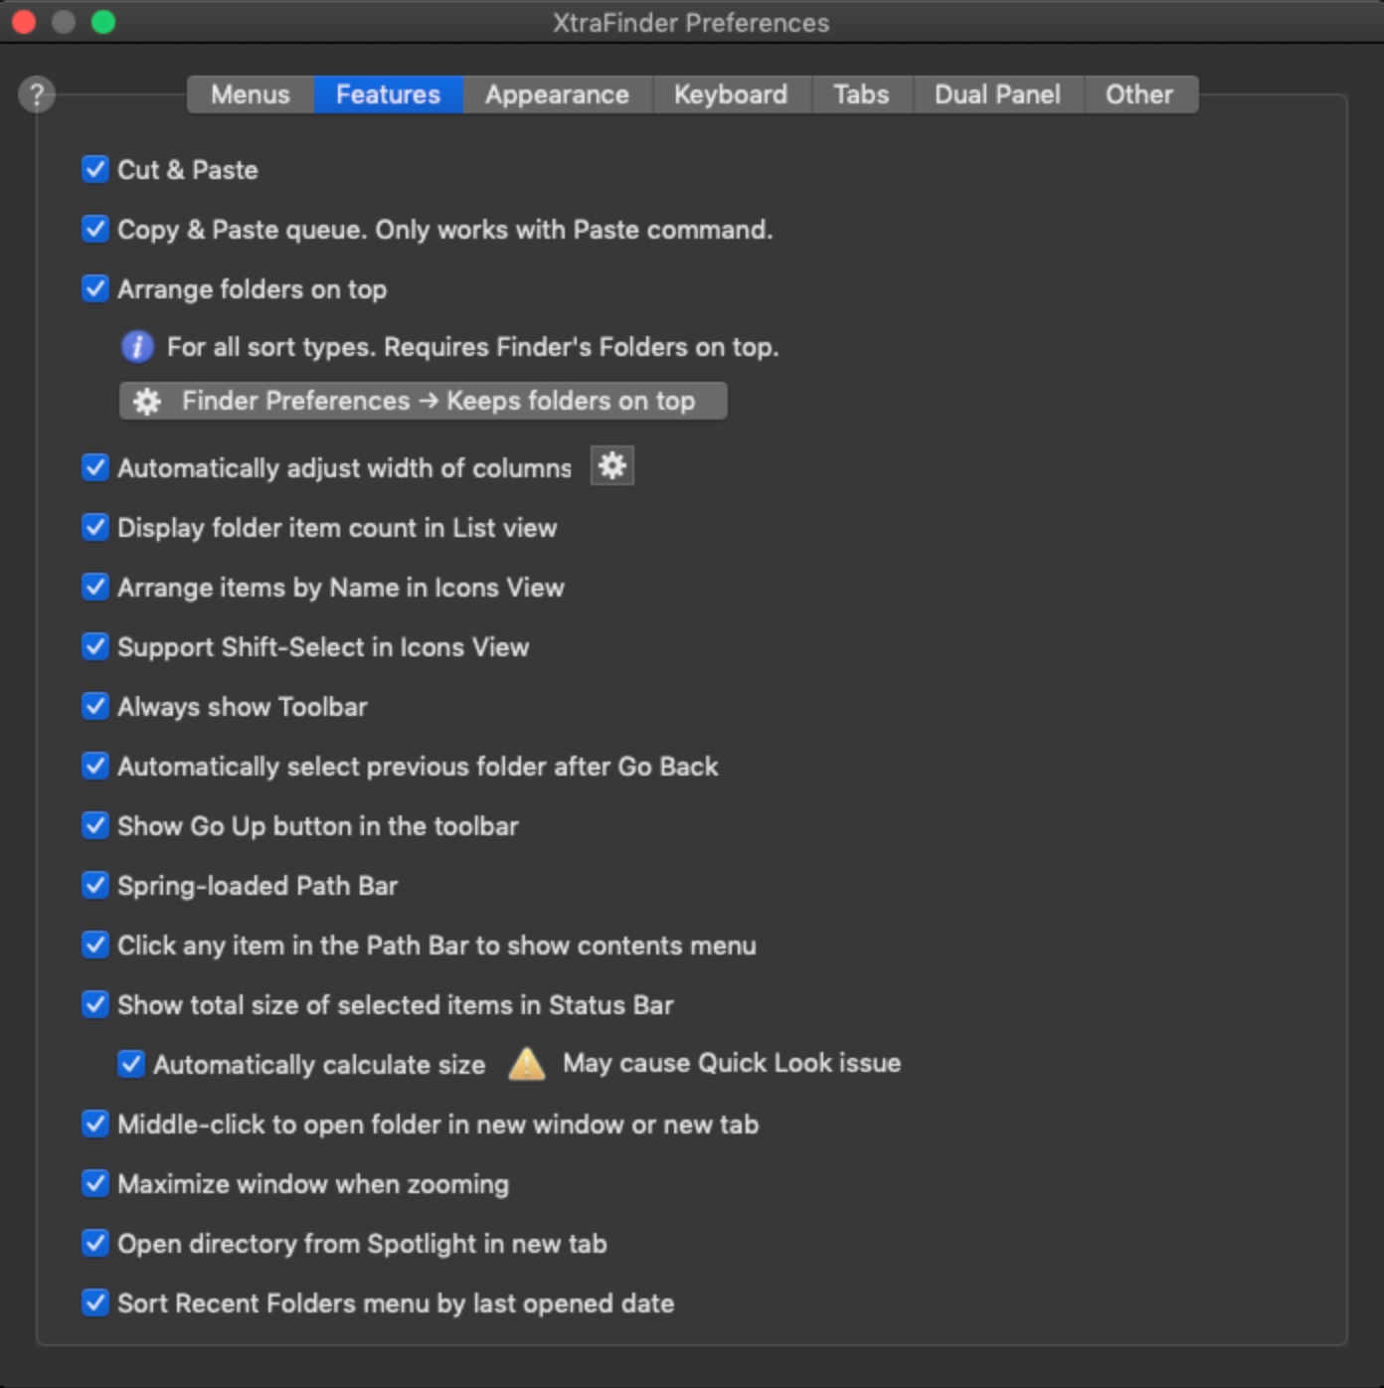Toggle Arrange folders on top
This screenshot has height=1388, width=1384.
[95, 288]
